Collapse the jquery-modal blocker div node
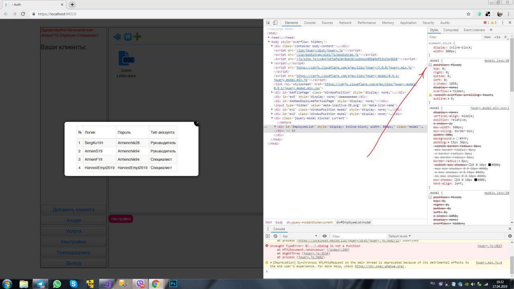514x289 pixels. point(272,118)
